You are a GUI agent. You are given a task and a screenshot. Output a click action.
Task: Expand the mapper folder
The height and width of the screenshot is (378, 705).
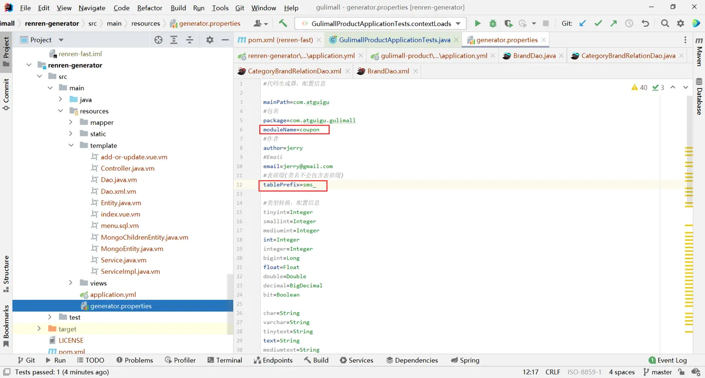click(x=70, y=122)
